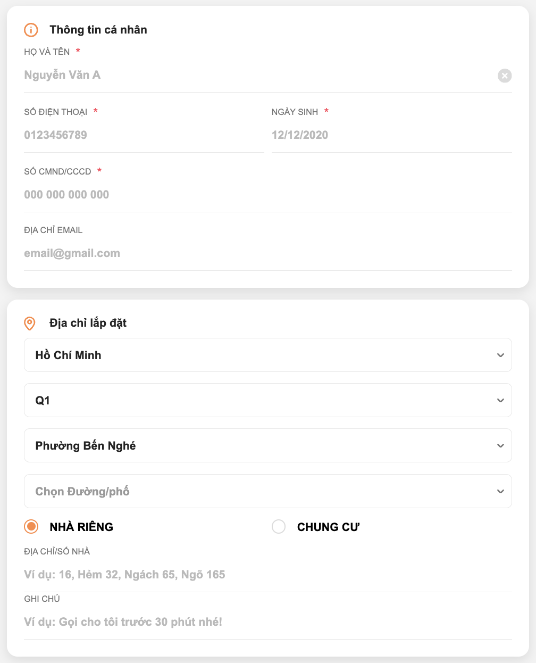Click the Thông tin cá nhân section heading
Image resolution: width=536 pixels, height=663 pixels.
tap(98, 30)
